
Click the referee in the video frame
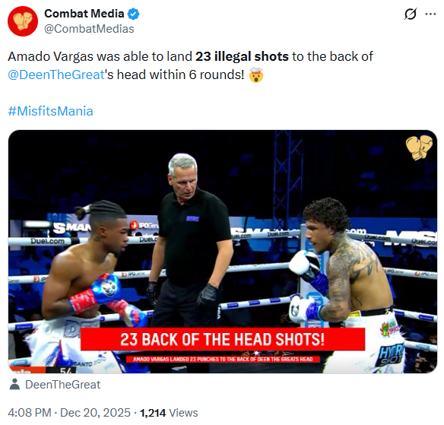click(190, 241)
